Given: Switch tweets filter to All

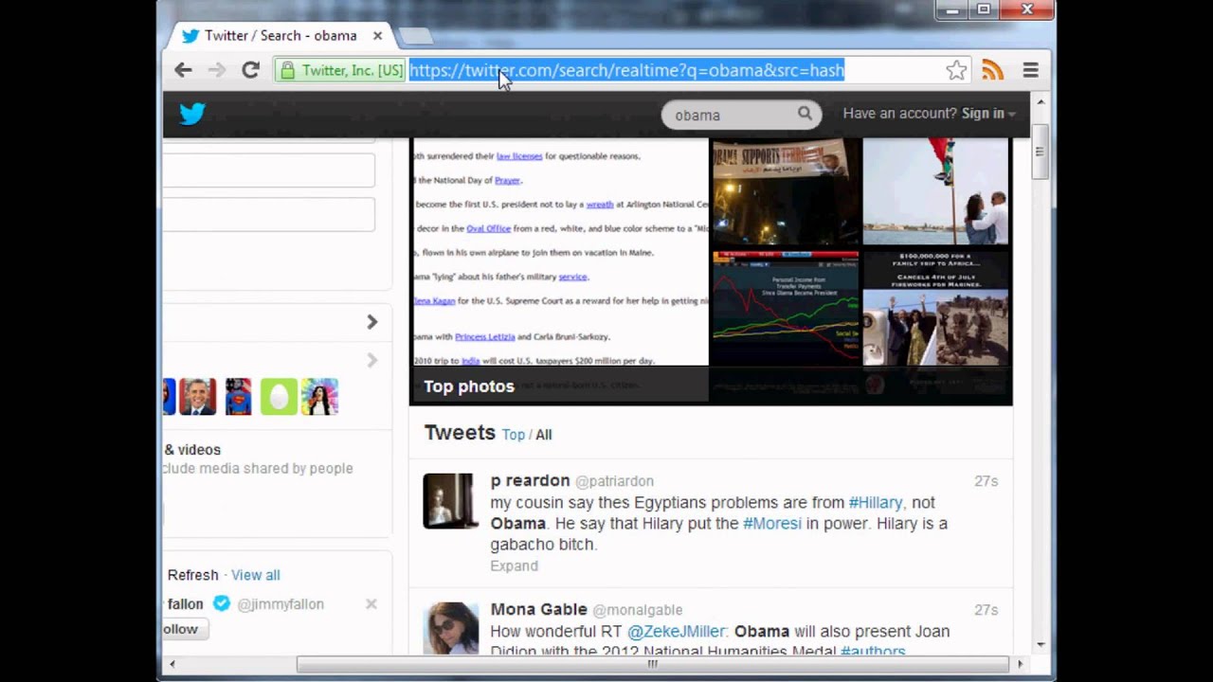Looking at the screenshot, I should (543, 435).
